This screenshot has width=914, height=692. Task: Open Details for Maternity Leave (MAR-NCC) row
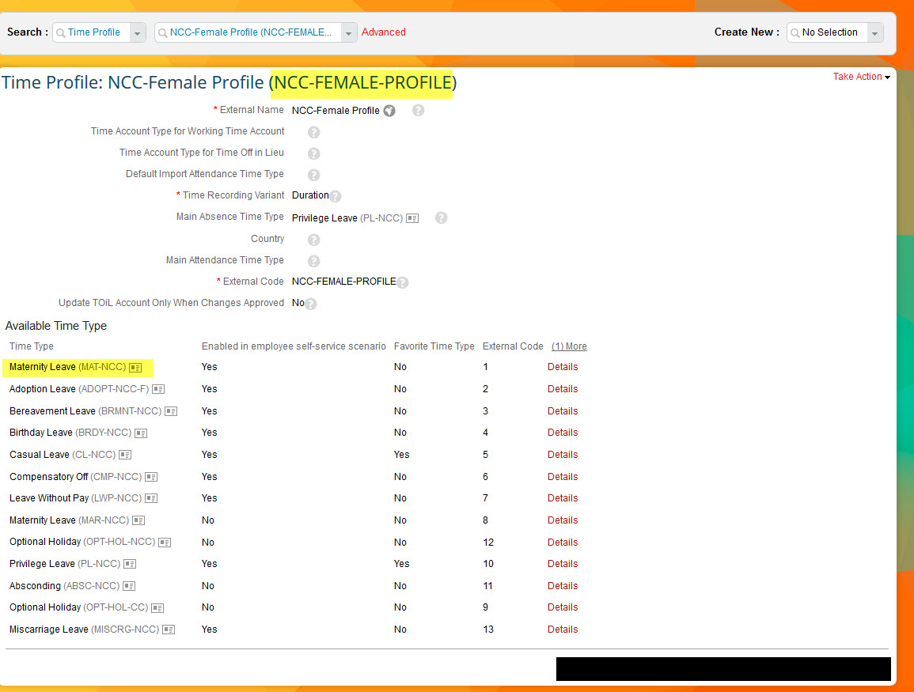click(563, 520)
